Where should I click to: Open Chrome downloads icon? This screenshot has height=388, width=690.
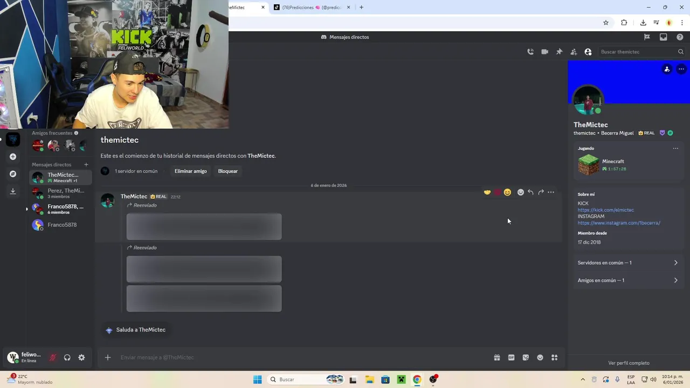(643, 23)
